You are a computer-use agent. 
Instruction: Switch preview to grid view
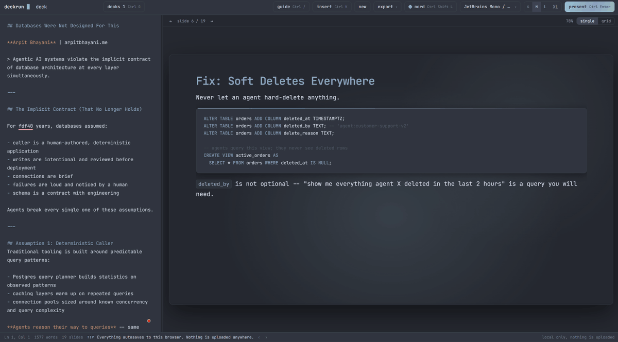(x=606, y=21)
